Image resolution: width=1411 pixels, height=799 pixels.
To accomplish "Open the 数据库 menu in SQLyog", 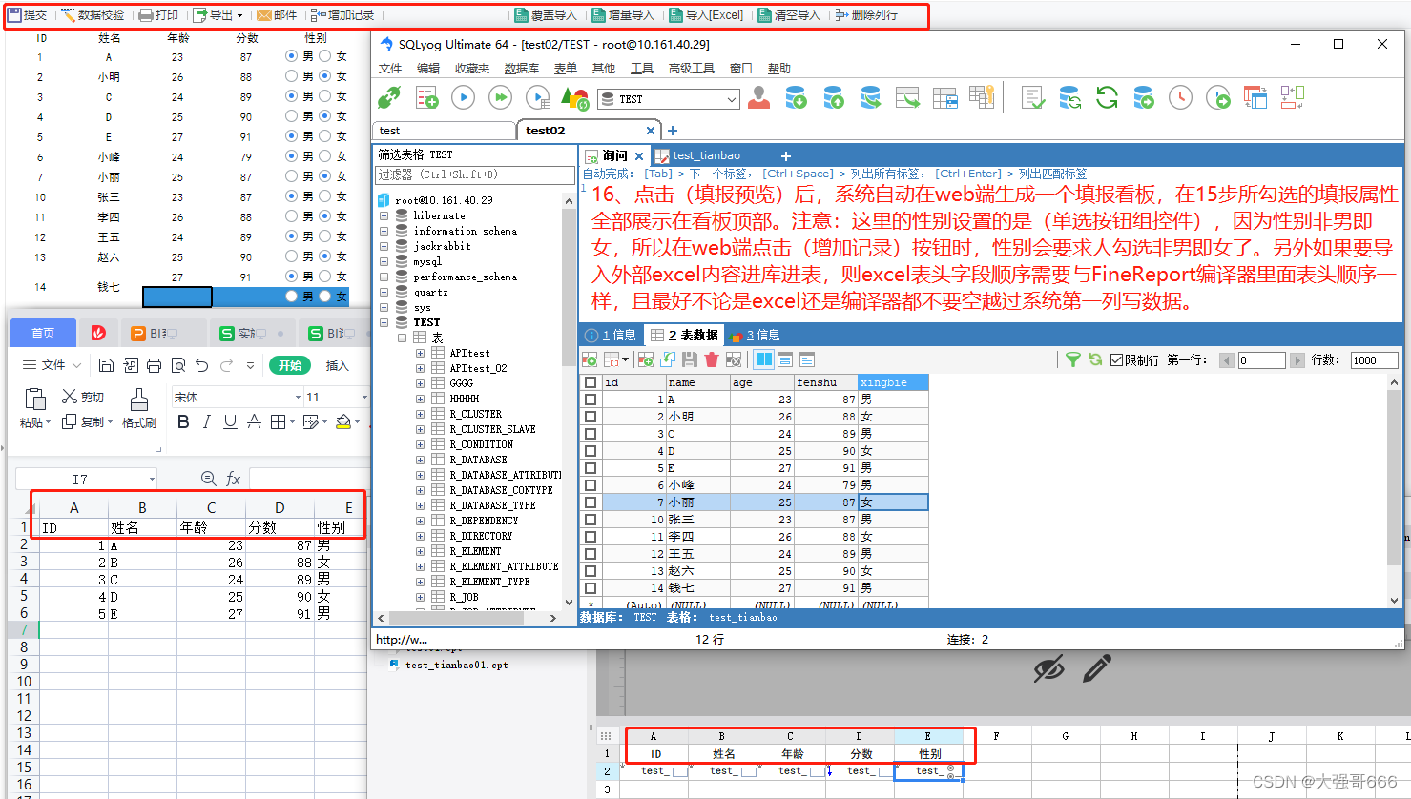I will (521, 69).
